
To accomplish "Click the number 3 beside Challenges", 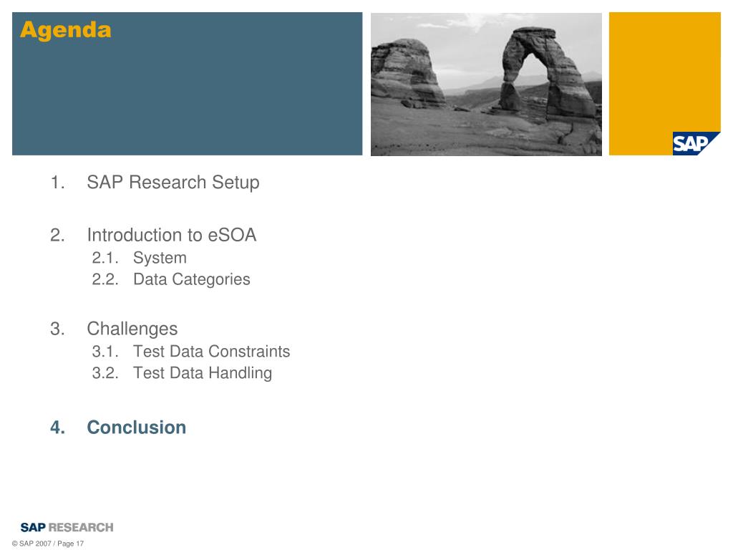I will point(57,329).
